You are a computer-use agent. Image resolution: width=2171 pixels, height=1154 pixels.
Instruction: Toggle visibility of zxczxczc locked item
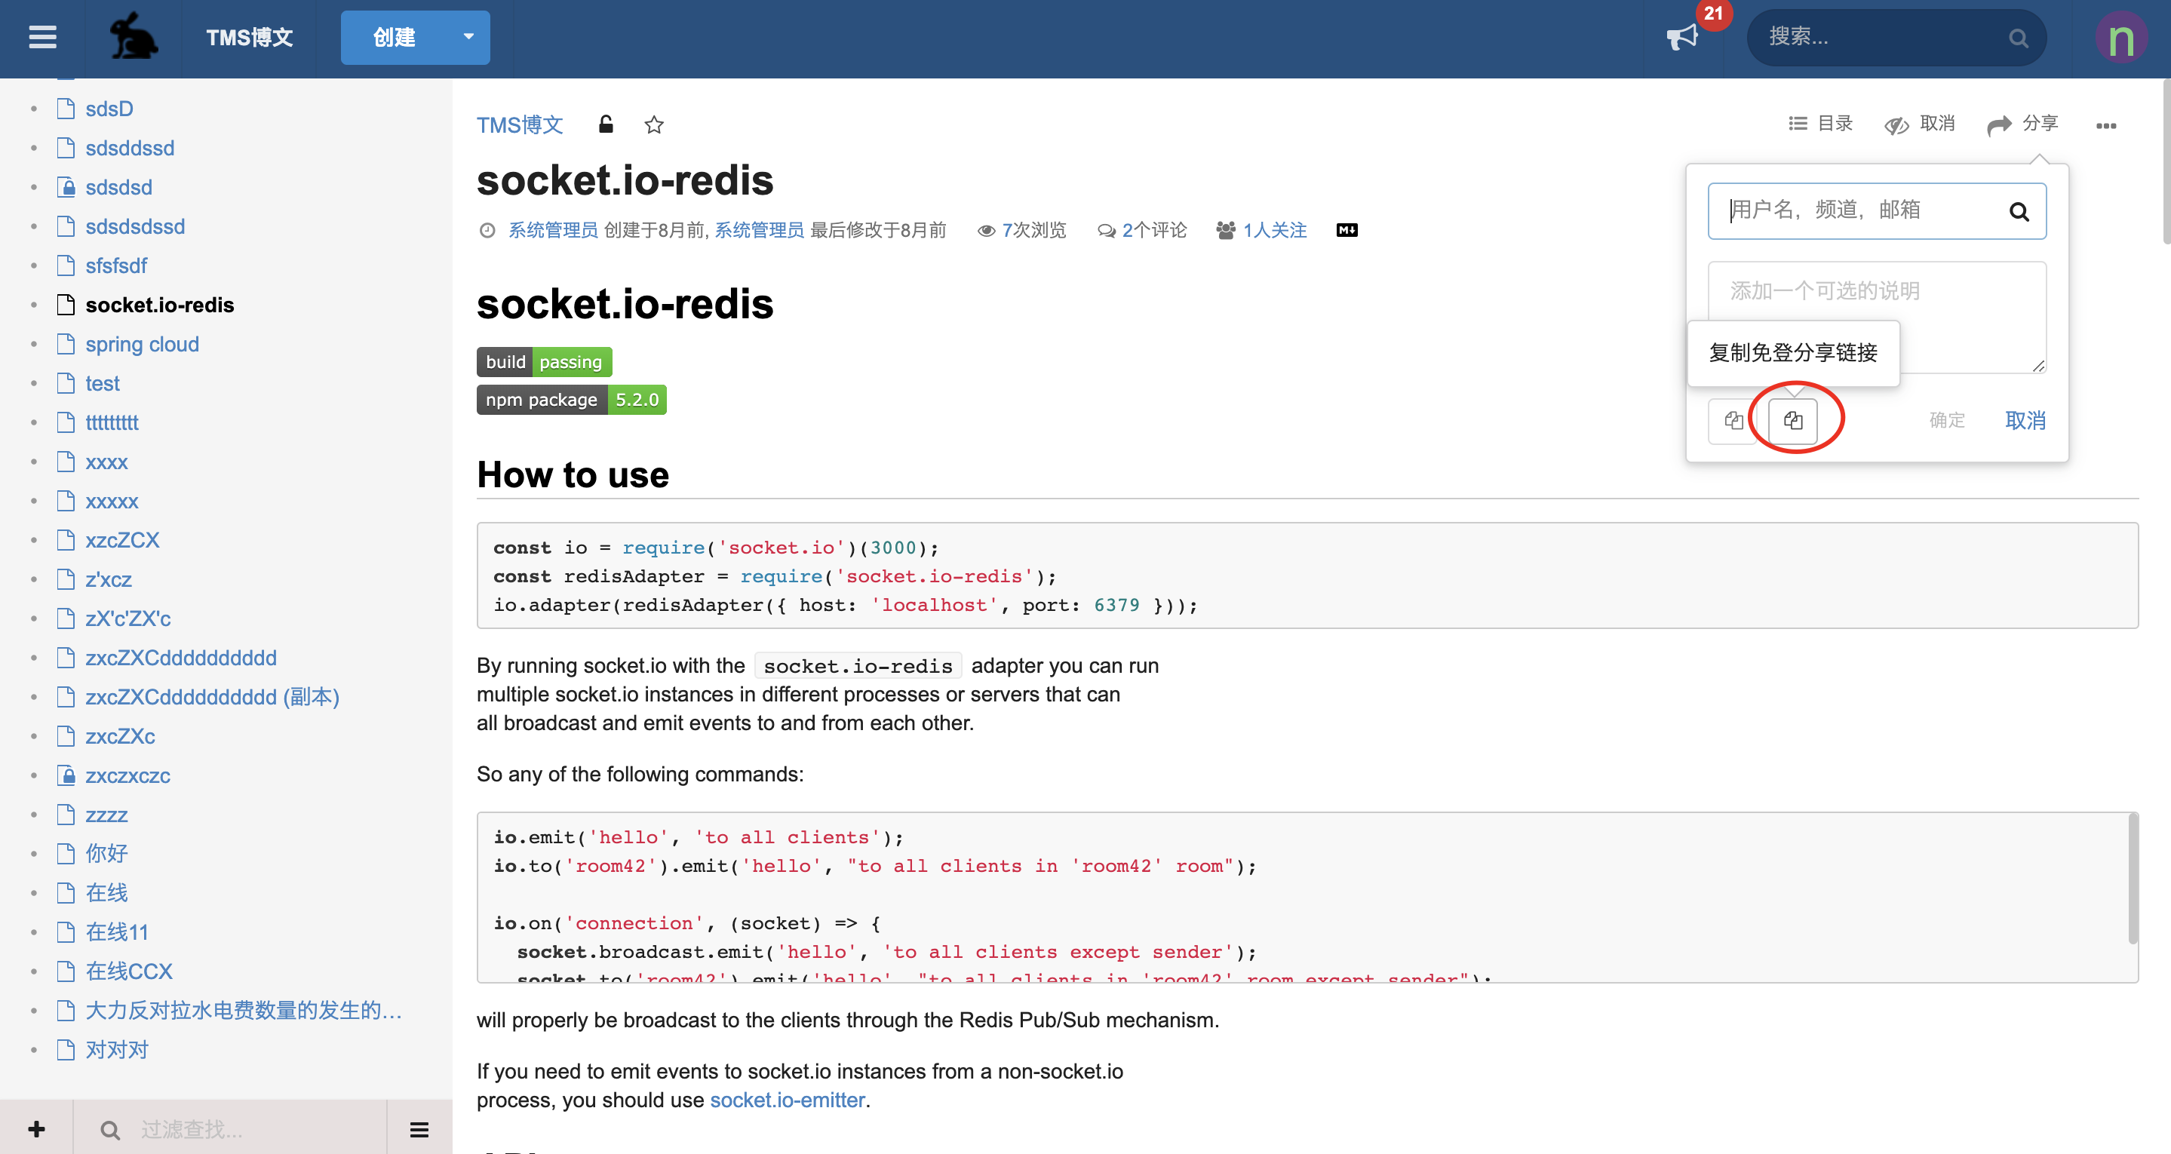pyautogui.click(x=33, y=777)
